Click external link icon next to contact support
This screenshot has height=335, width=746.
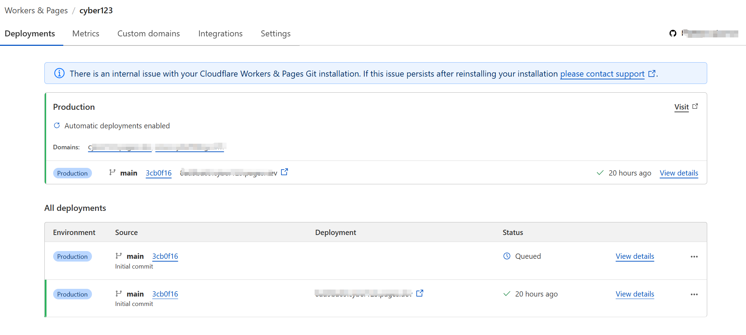[x=652, y=74]
